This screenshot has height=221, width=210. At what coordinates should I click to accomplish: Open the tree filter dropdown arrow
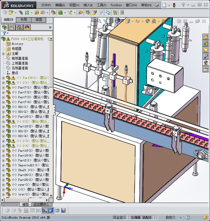pyautogui.click(x=8, y=33)
